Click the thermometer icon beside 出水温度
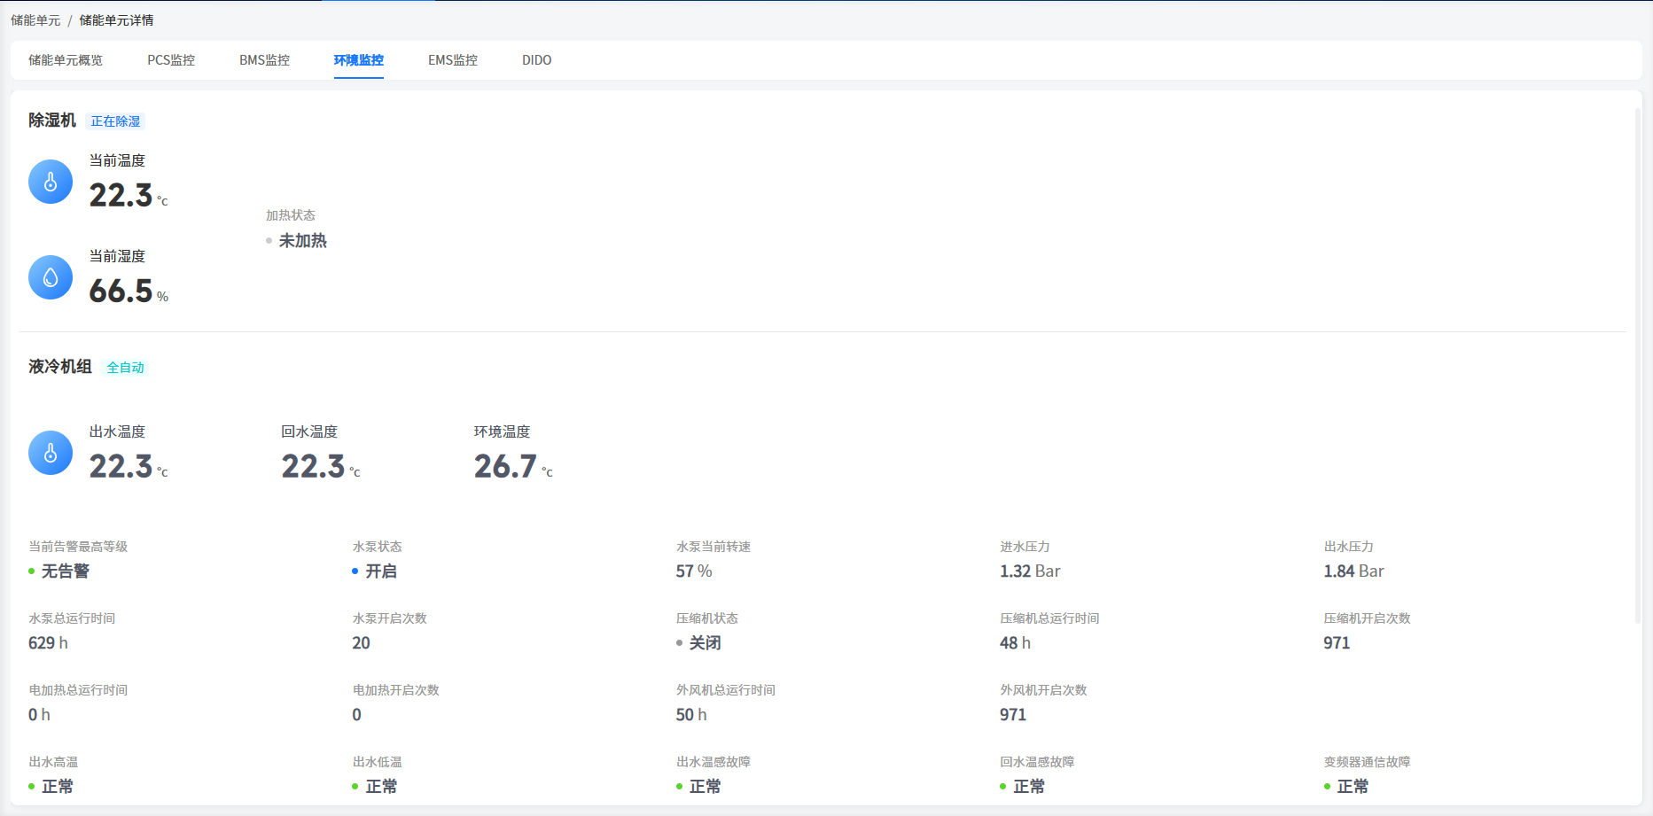This screenshot has width=1653, height=816. coord(51,453)
